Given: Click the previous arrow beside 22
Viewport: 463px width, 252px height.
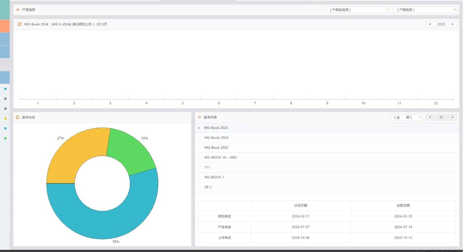Looking at the screenshot, I should click(x=430, y=117).
